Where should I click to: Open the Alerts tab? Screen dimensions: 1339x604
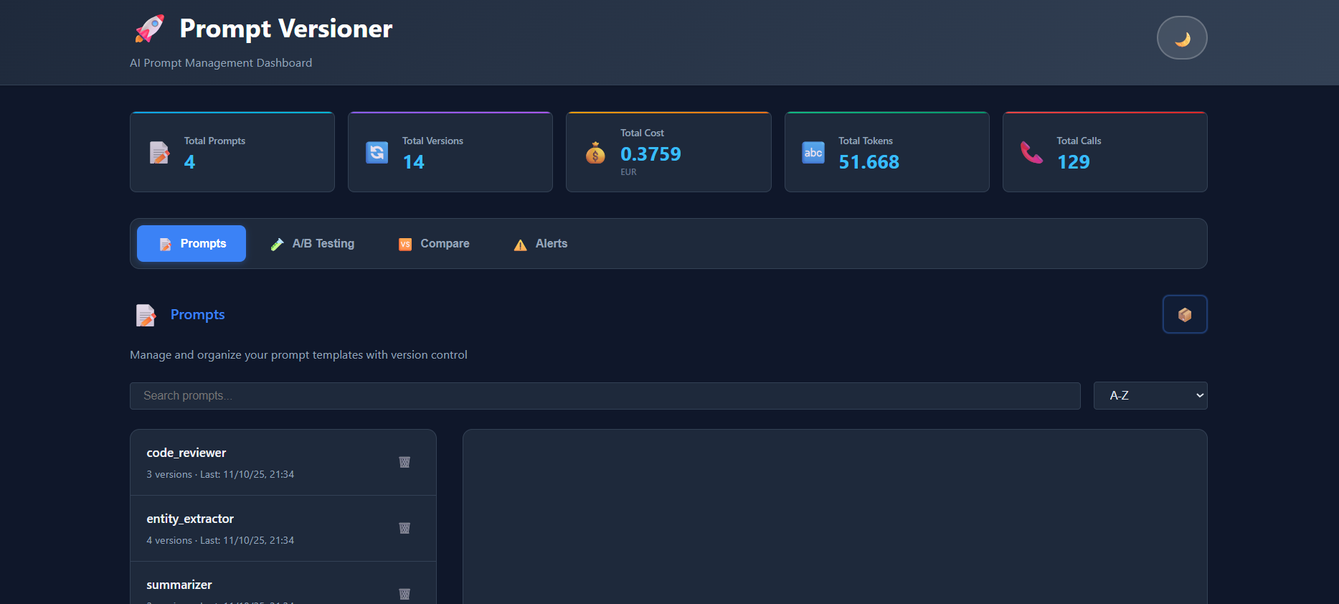[540, 244]
